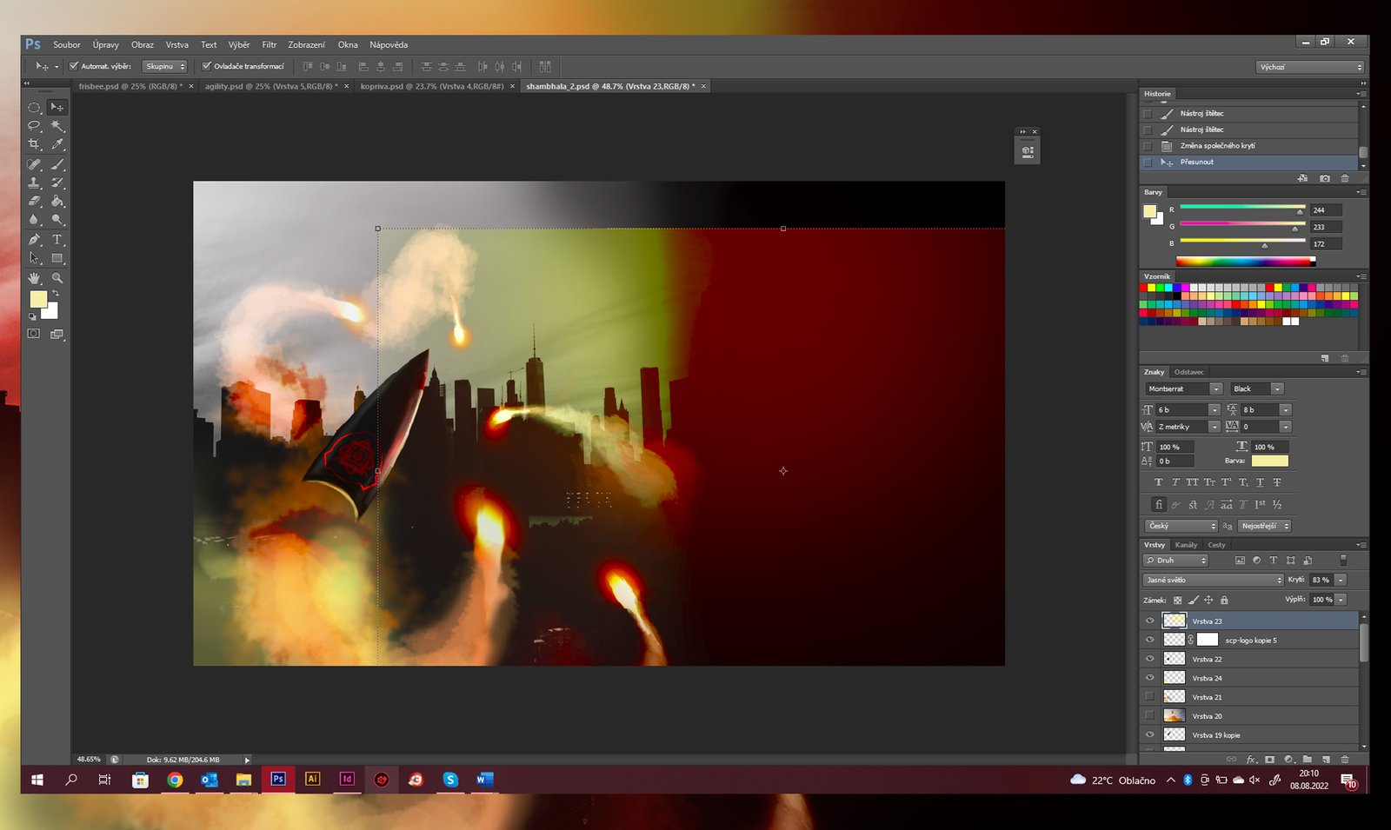Select the Type tool
The image size is (1391, 830).
click(57, 240)
